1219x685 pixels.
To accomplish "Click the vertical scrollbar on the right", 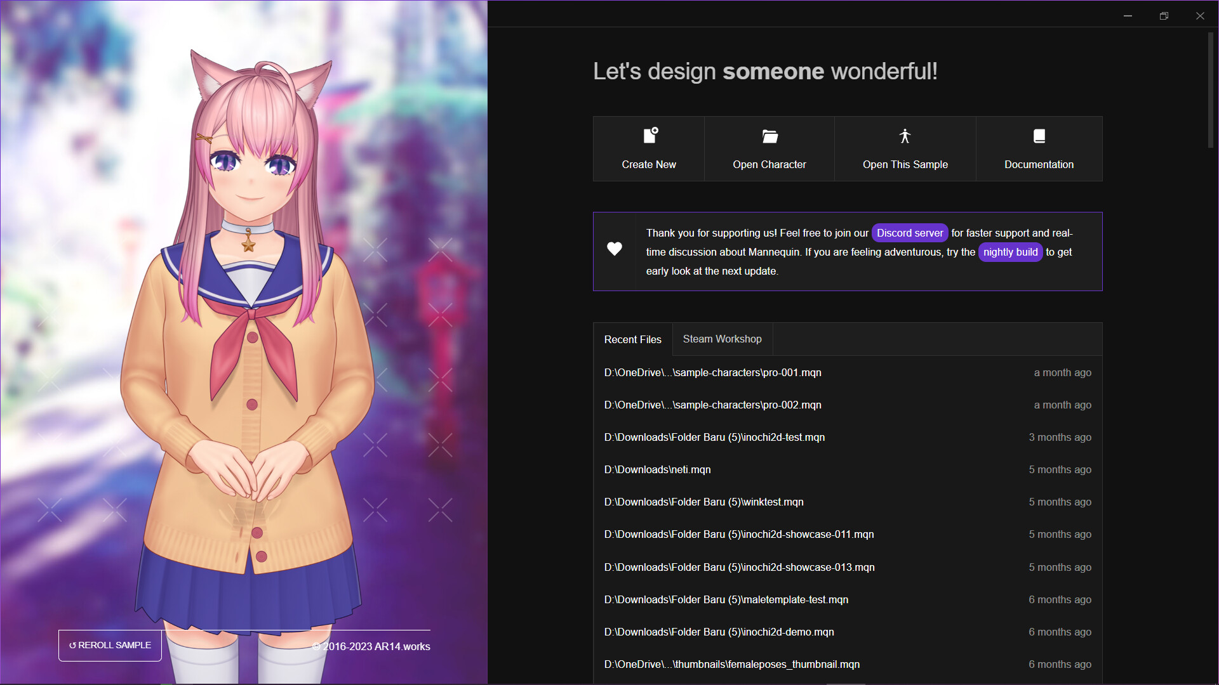I will click(x=1210, y=89).
